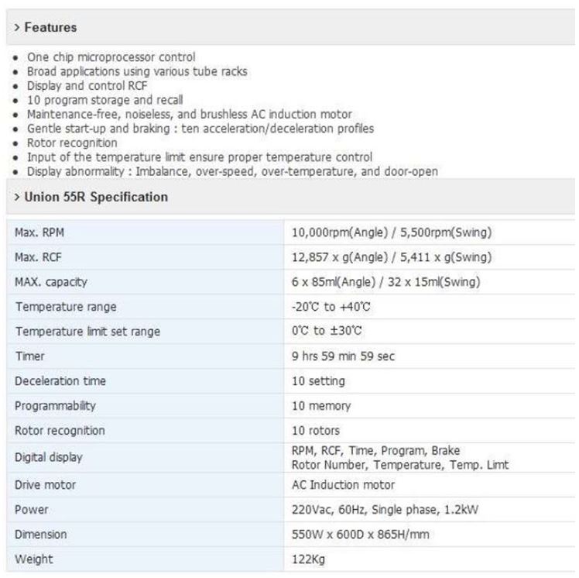This screenshot has width=579, height=578.
Task: Click the 122Kg Weight value
Action: 308,559
